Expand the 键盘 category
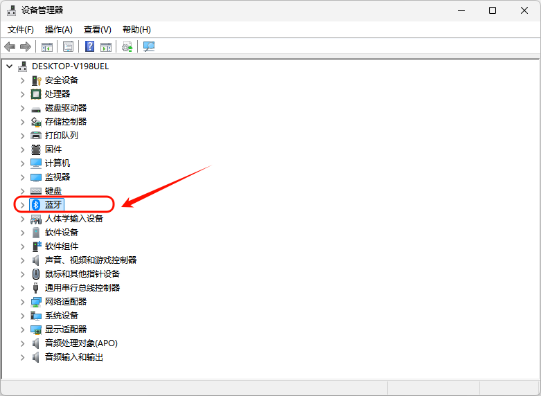Image resolution: width=541 pixels, height=396 pixels. coord(22,191)
